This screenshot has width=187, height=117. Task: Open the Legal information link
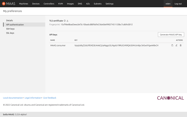tap(33, 98)
